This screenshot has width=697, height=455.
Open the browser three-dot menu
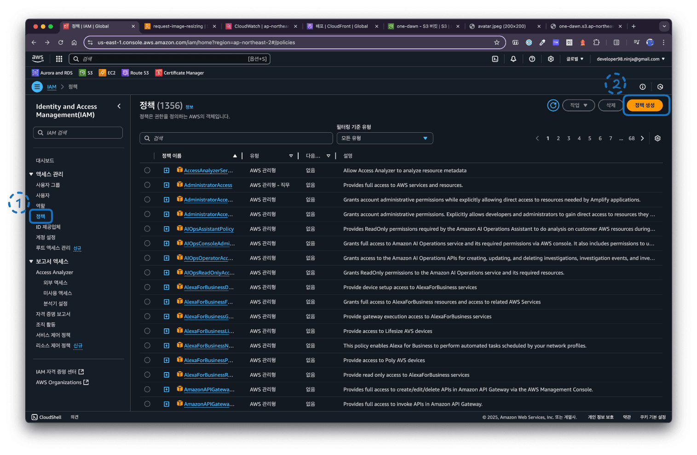(663, 42)
